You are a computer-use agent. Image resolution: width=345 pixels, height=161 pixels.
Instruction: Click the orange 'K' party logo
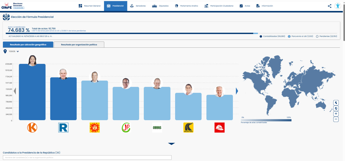(x=32, y=127)
